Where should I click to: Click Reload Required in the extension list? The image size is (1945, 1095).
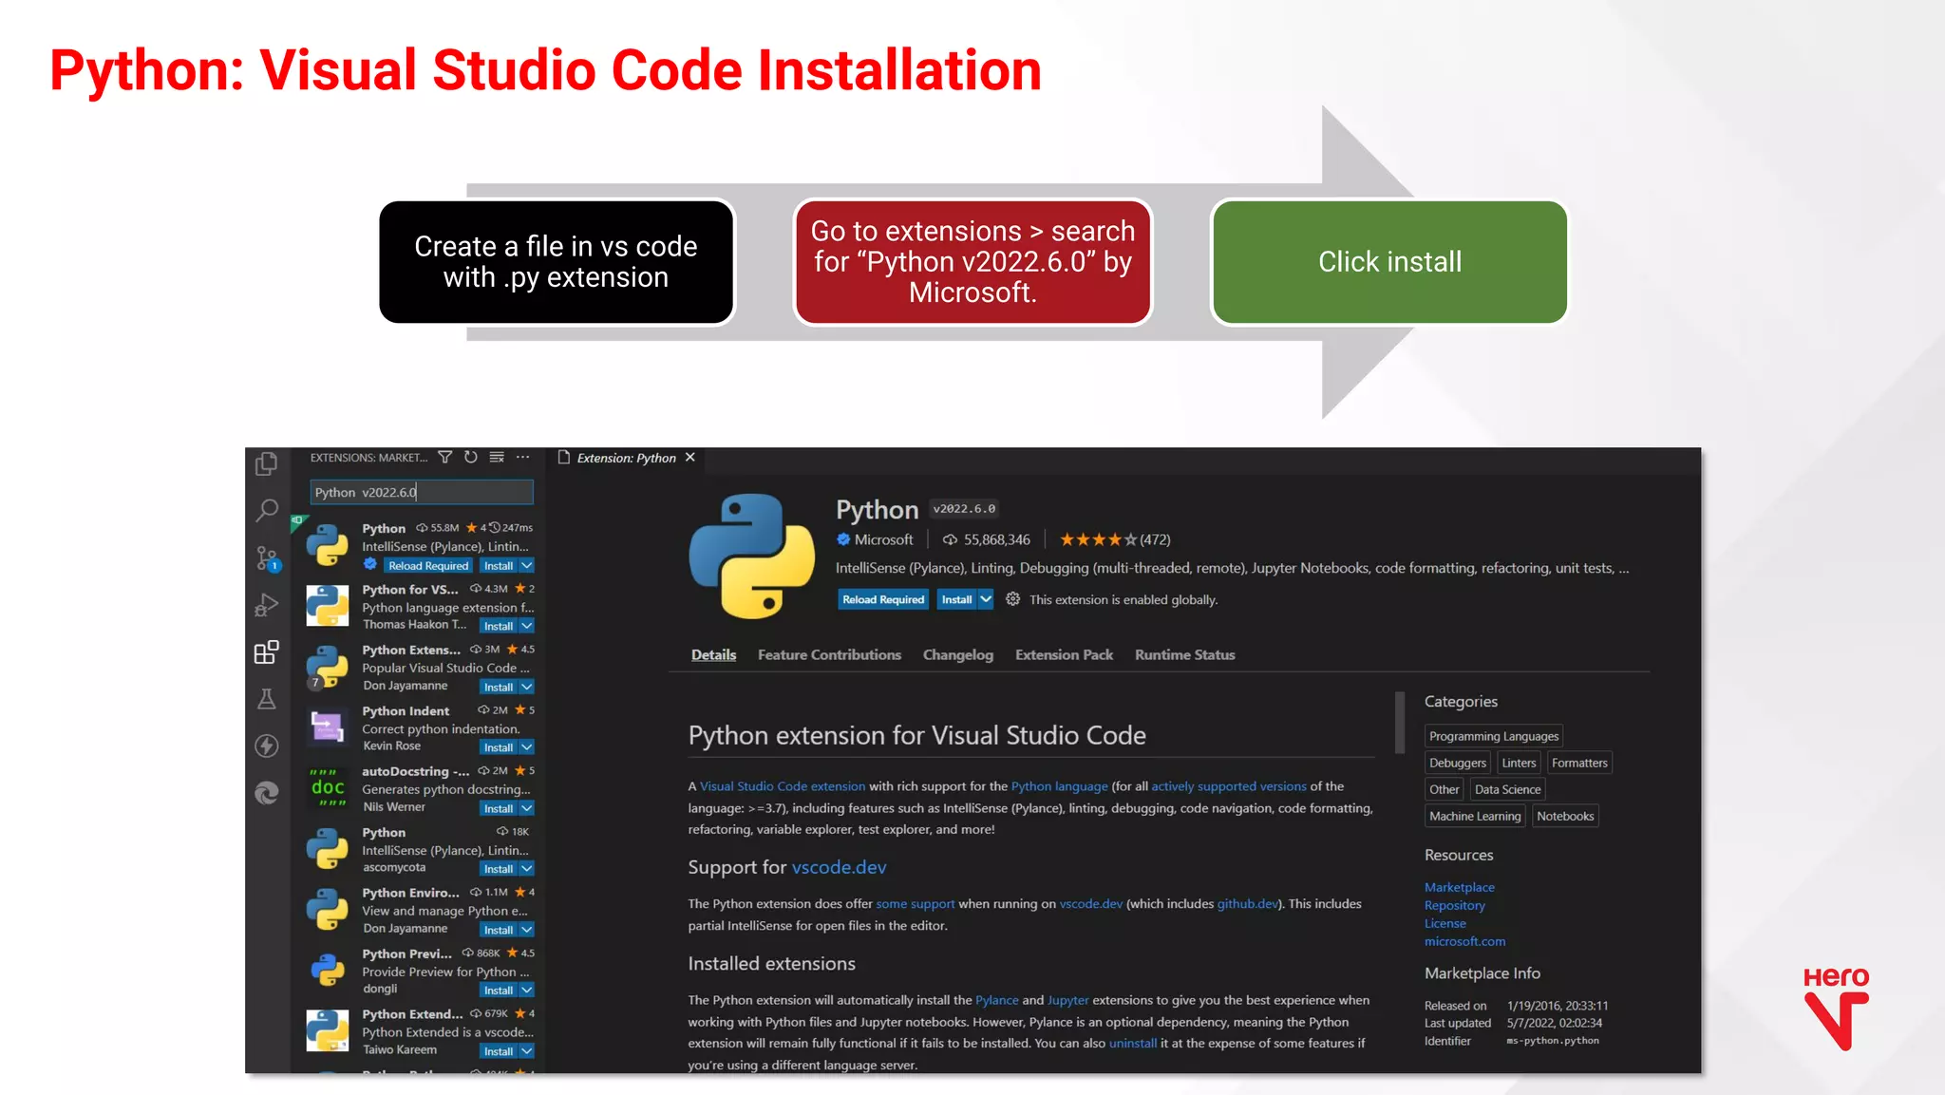tap(428, 566)
